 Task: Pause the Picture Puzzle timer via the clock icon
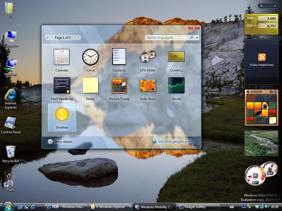click(248, 92)
